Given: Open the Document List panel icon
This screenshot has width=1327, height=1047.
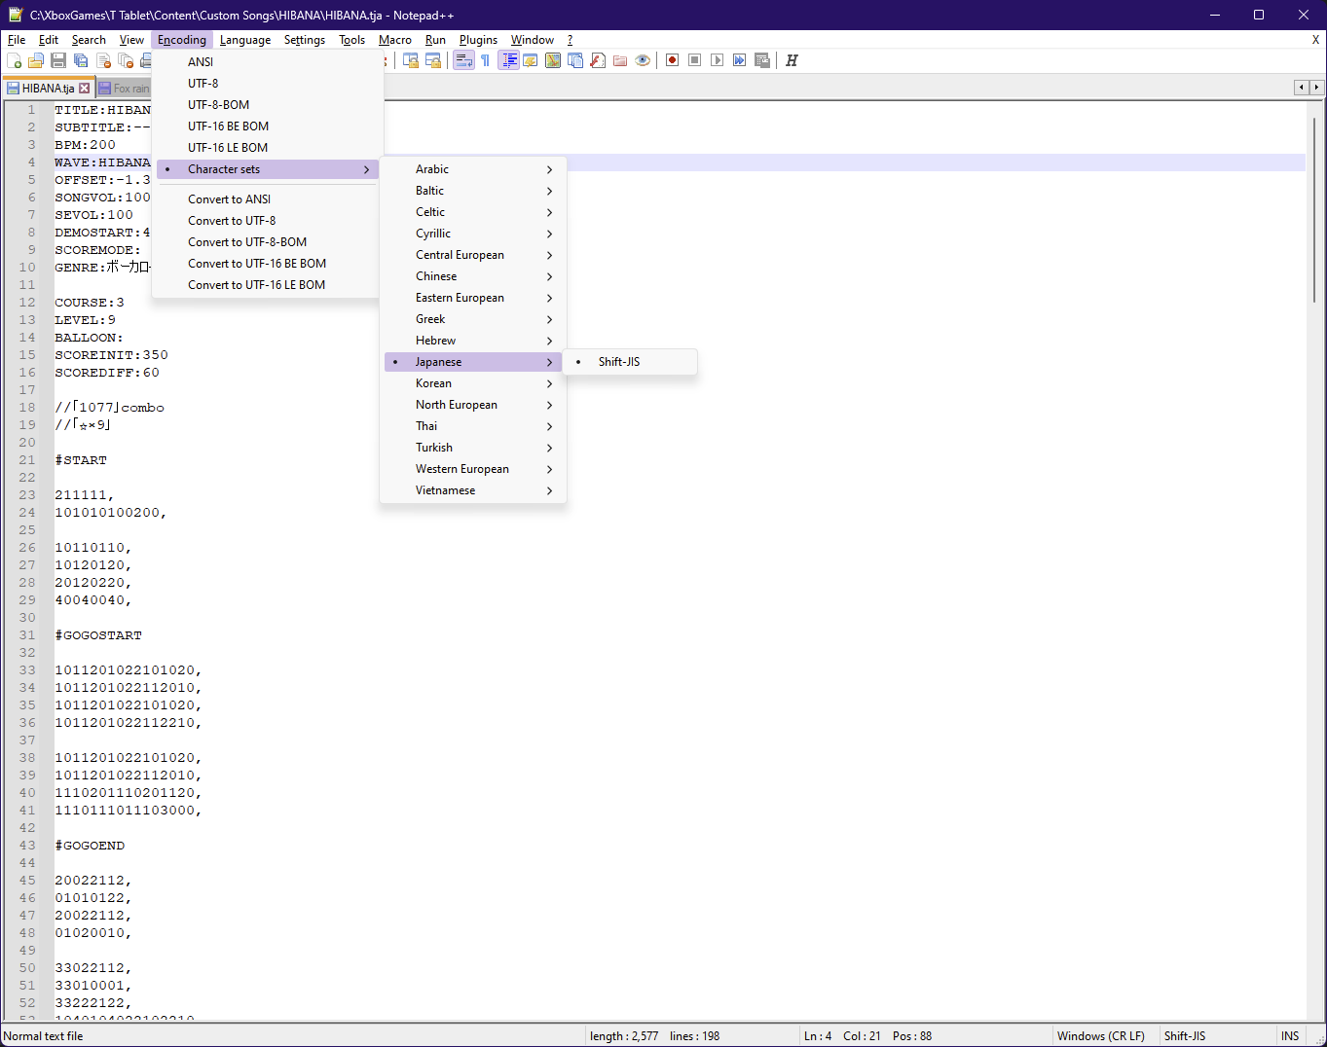Looking at the screenshot, I should click(x=575, y=60).
